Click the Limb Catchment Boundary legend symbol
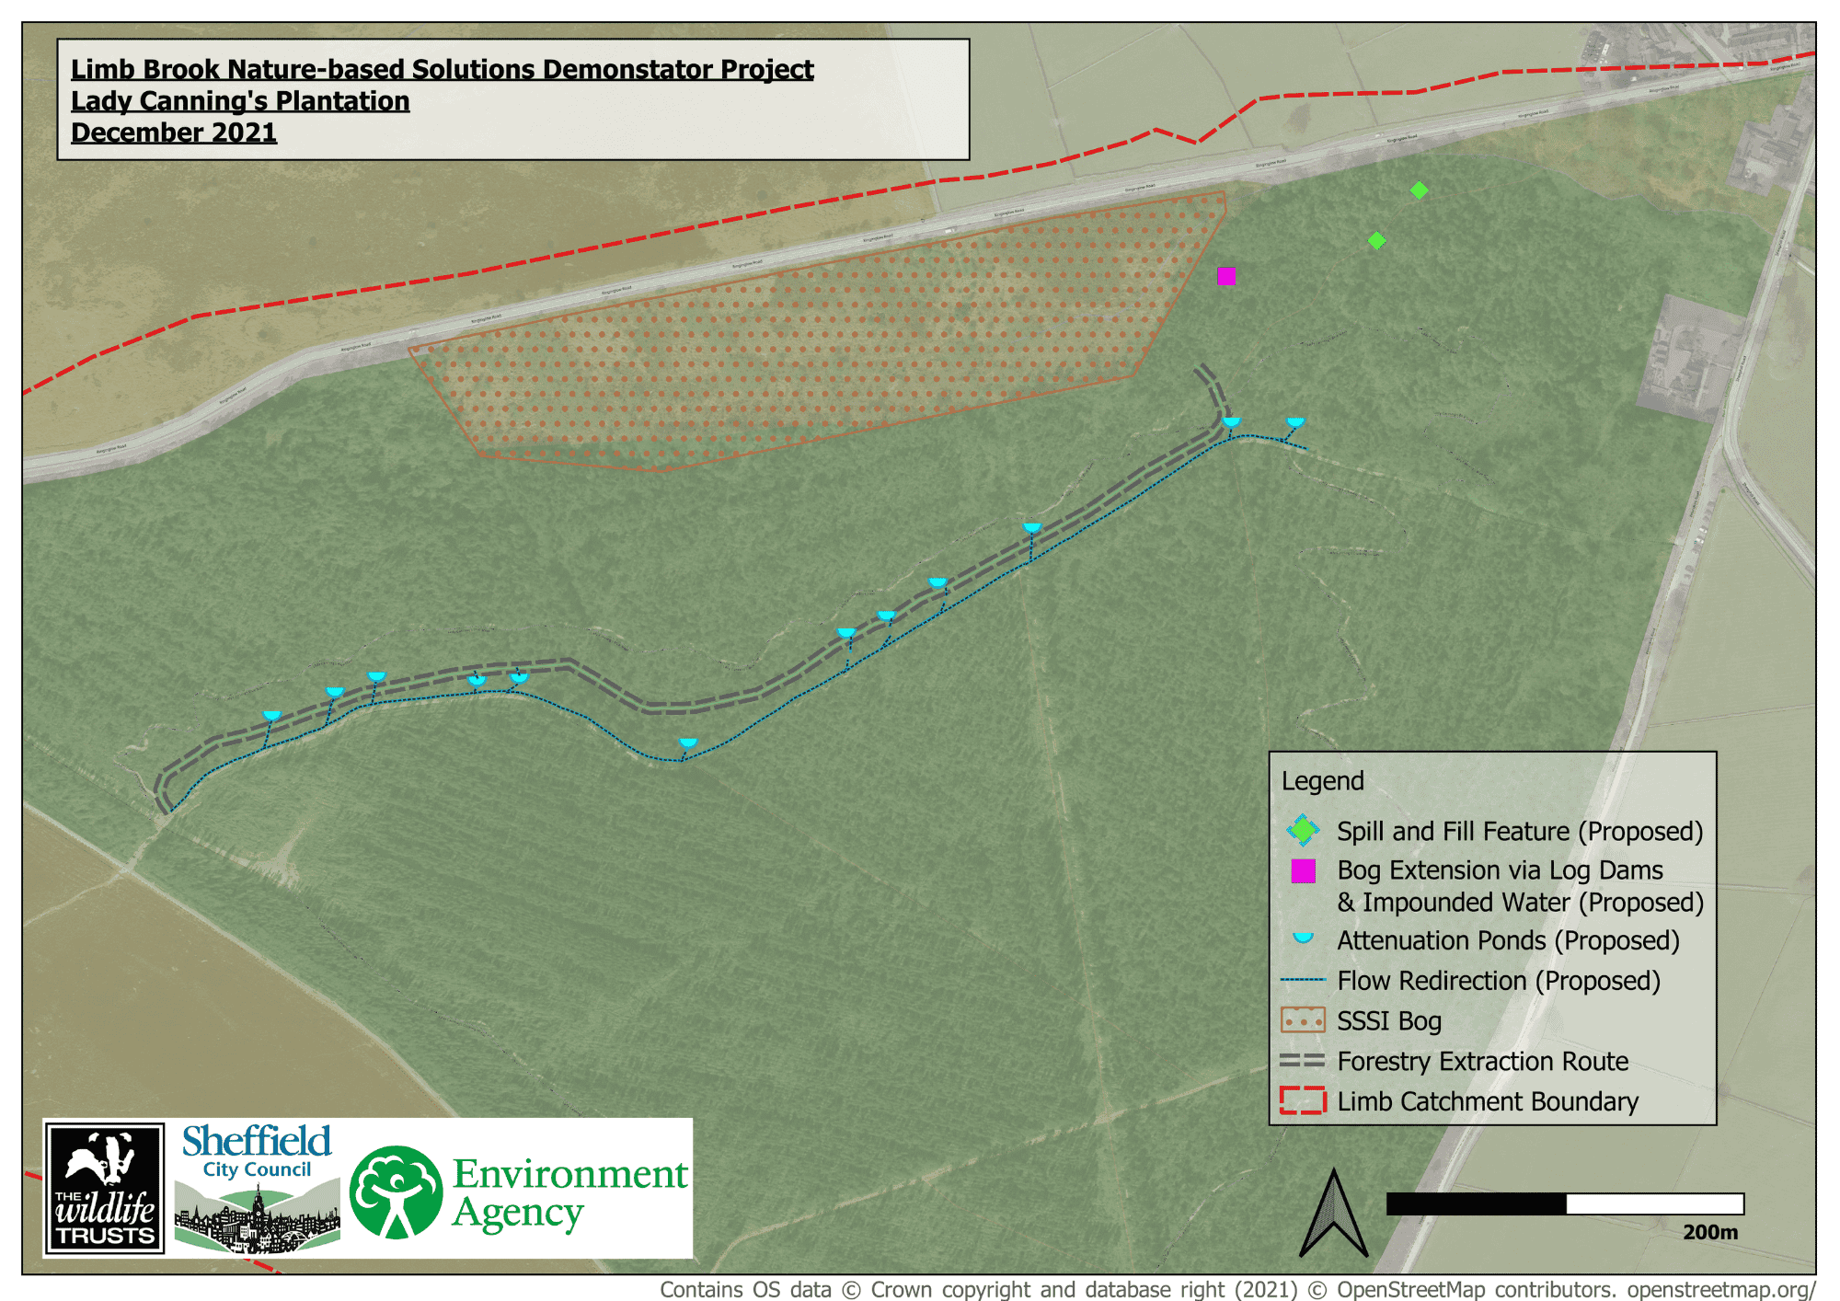 click(x=1303, y=1100)
